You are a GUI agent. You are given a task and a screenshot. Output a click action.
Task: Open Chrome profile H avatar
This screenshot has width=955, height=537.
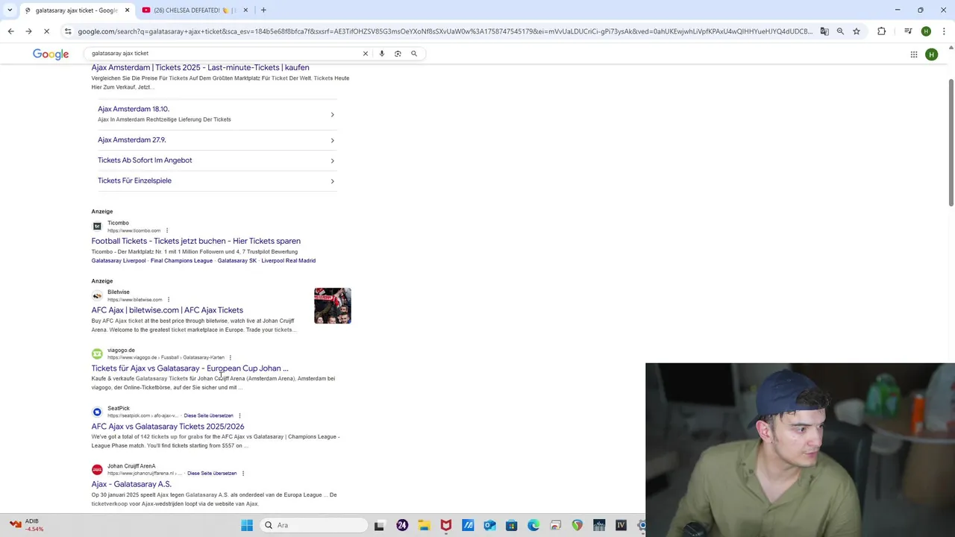(926, 31)
